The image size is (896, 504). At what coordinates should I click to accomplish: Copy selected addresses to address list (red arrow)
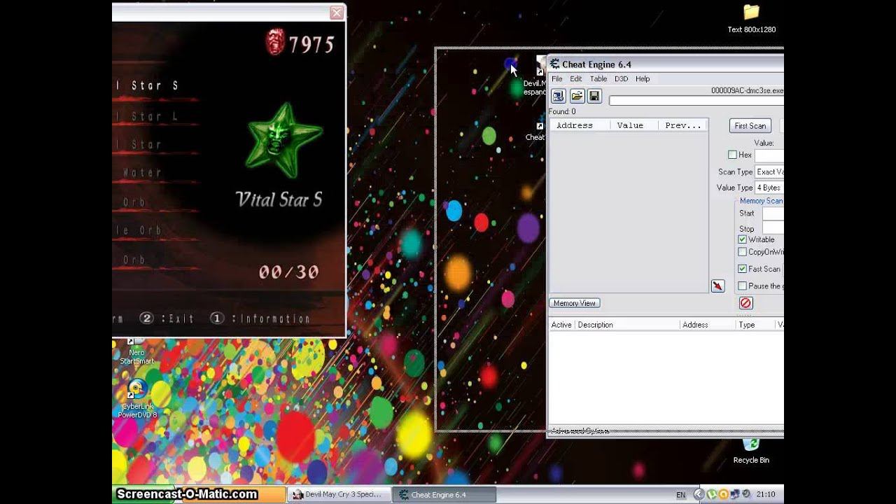coord(717,286)
